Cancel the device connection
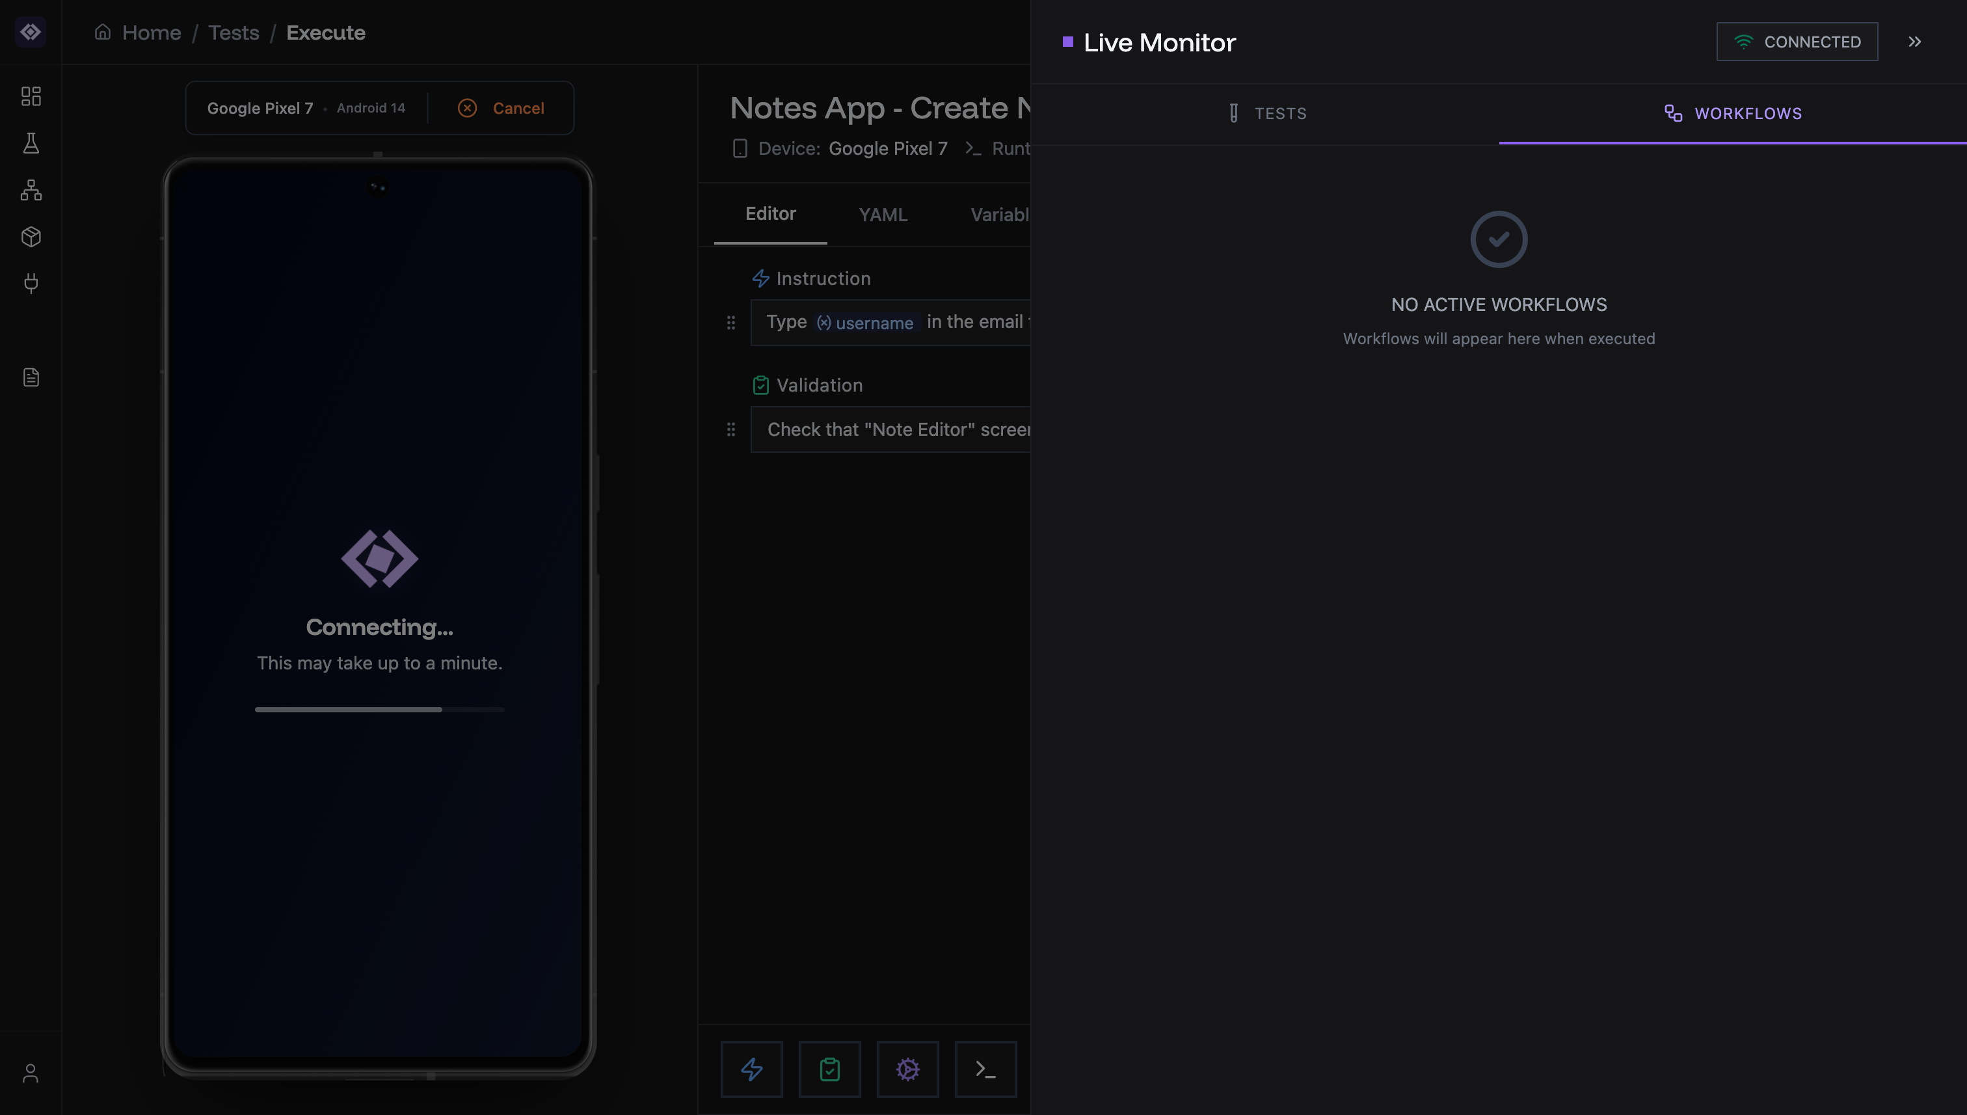This screenshot has width=1967, height=1115. (502, 108)
